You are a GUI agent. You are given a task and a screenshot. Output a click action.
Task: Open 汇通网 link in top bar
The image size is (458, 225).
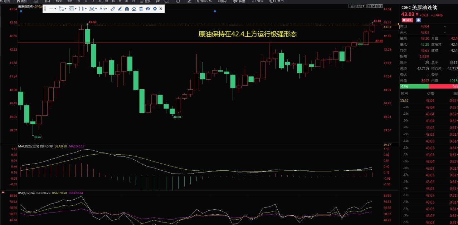tap(276, 2)
